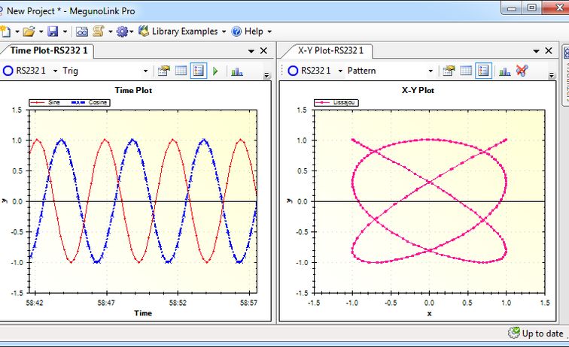Viewport: 569px width, 347px height.
Task: Click the Time Plot chart title
Action: point(133,90)
